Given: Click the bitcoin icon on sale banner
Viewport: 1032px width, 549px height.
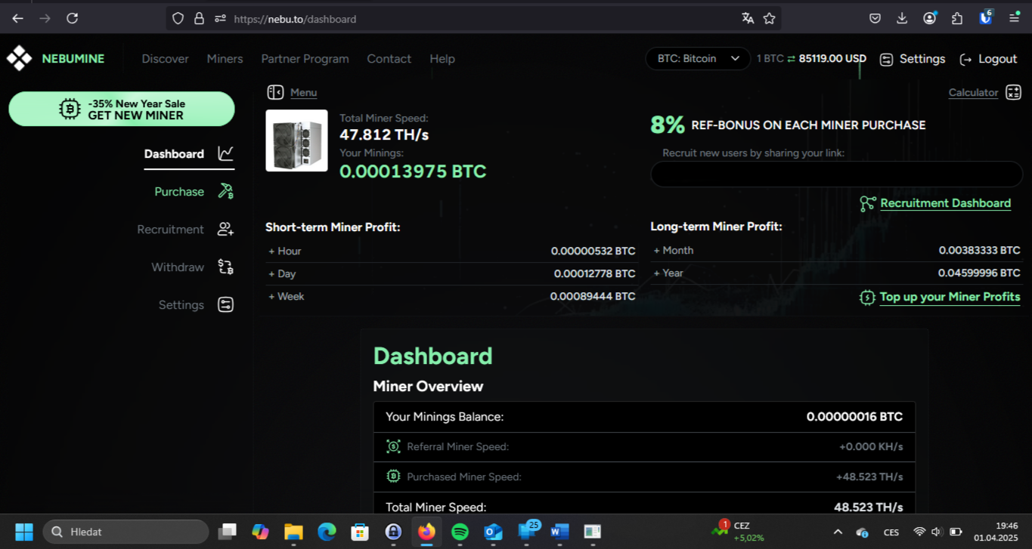Looking at the screenshot, I should click(70, 109).
